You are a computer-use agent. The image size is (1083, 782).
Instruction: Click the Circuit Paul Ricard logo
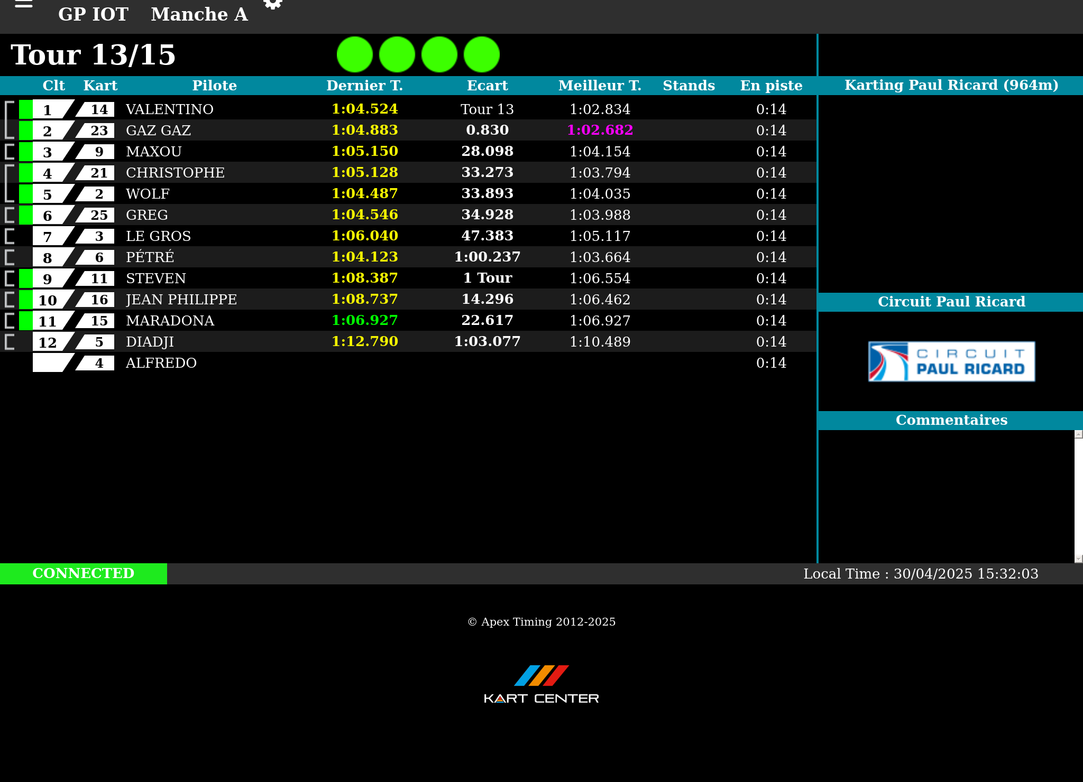(951, 361)
